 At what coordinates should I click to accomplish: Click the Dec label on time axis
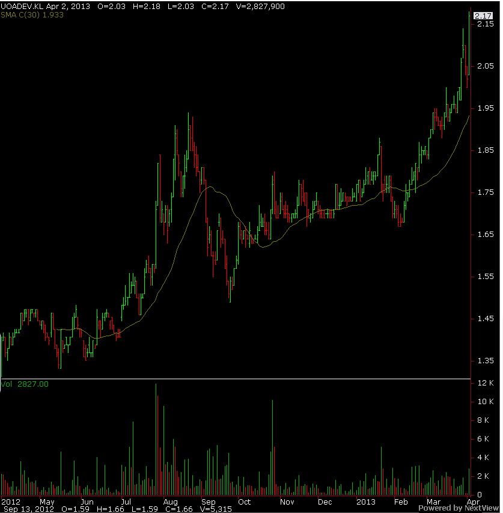[x=325, y=502]
